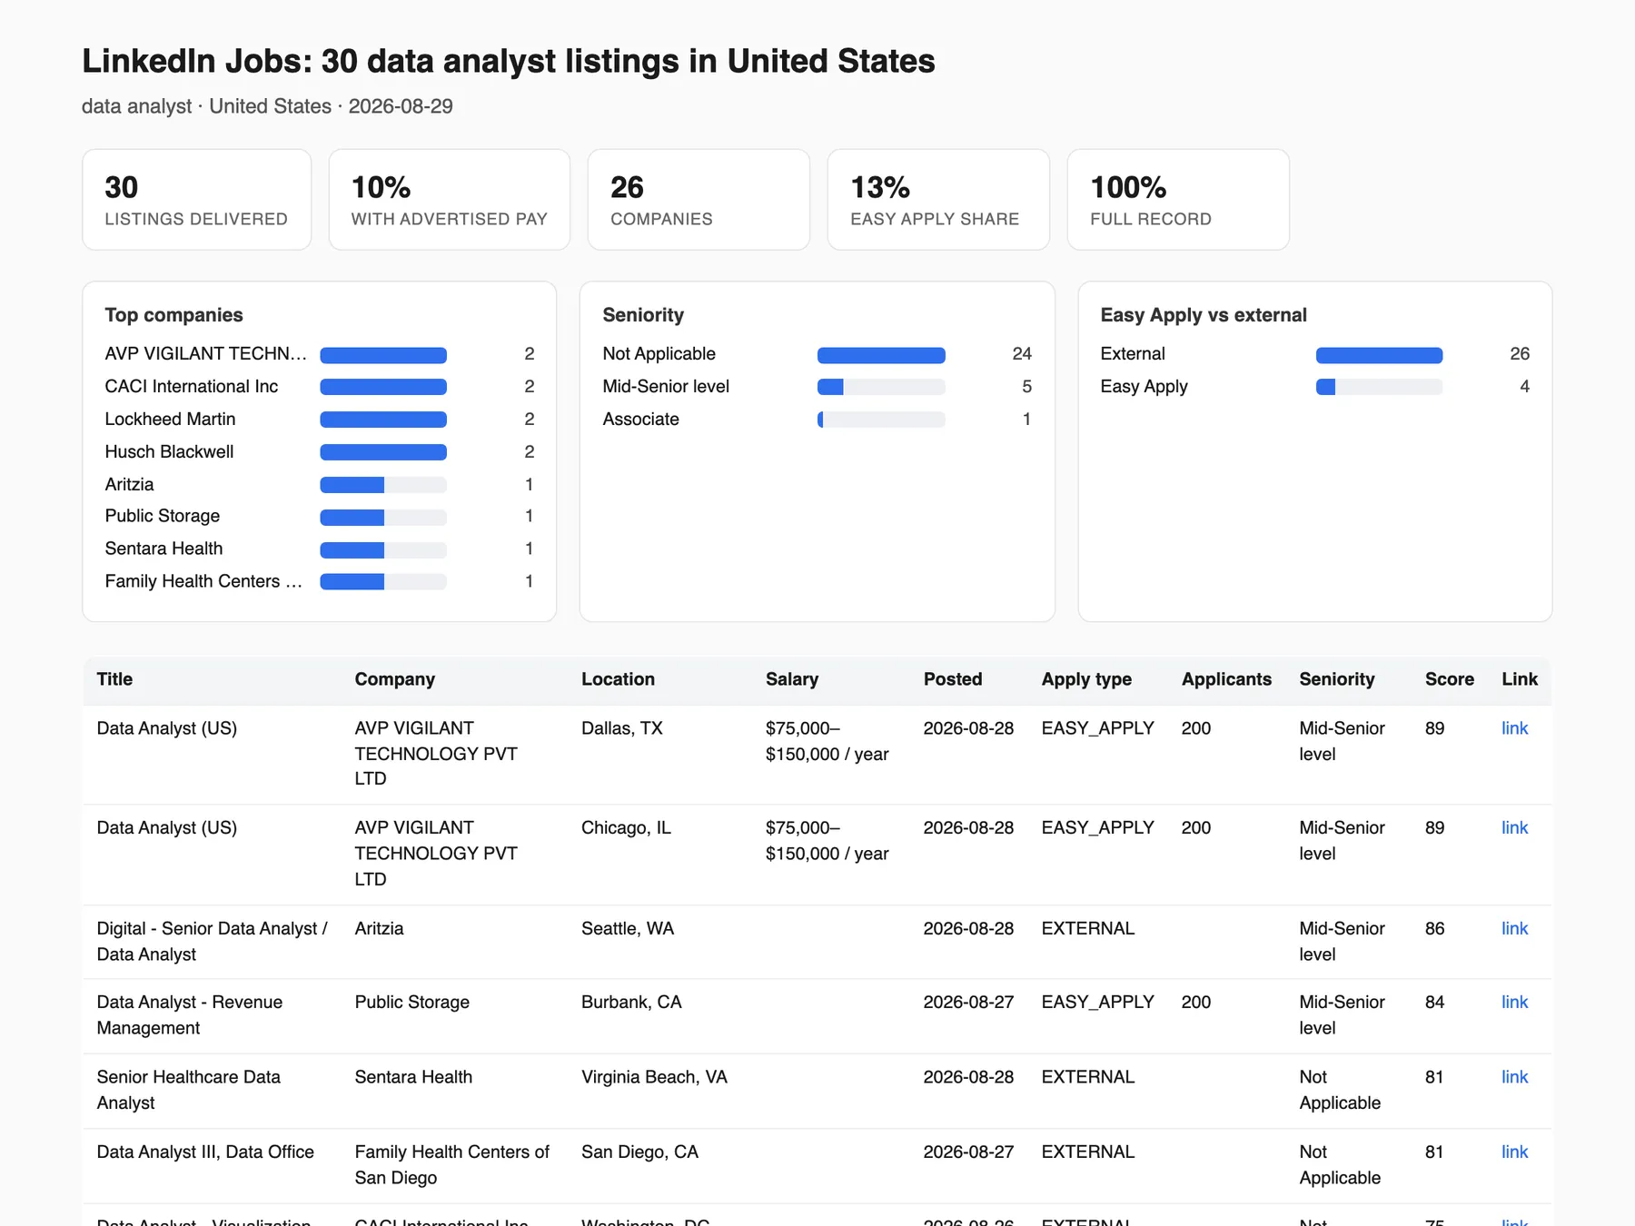This screenshot has height=1226, width=1635.
Task: Click the Applicants column header
Action: 1226,679
